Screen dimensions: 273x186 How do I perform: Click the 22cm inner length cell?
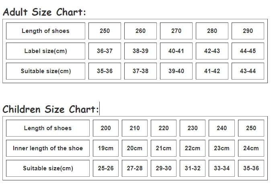pos(193,148)
